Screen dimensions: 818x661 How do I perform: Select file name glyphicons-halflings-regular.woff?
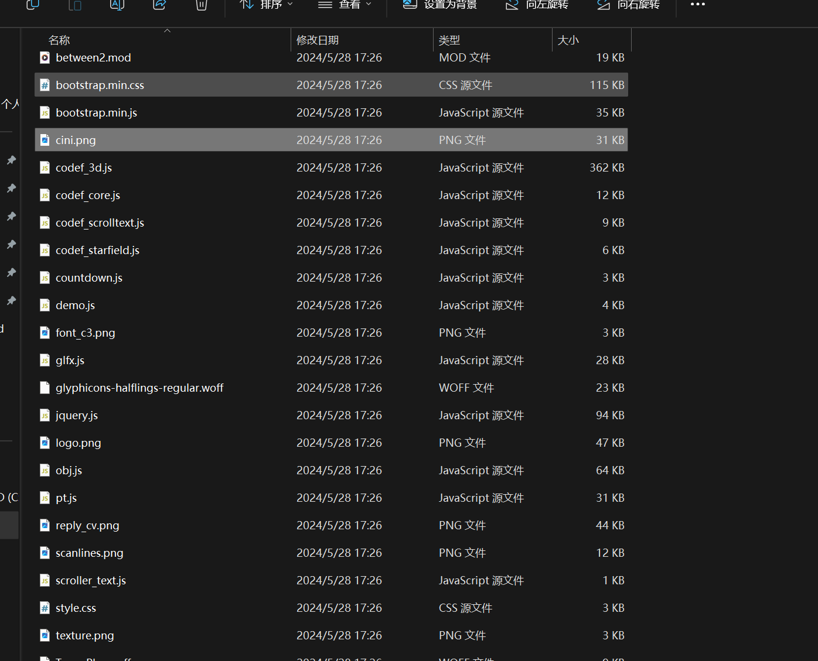pos(139,388)
